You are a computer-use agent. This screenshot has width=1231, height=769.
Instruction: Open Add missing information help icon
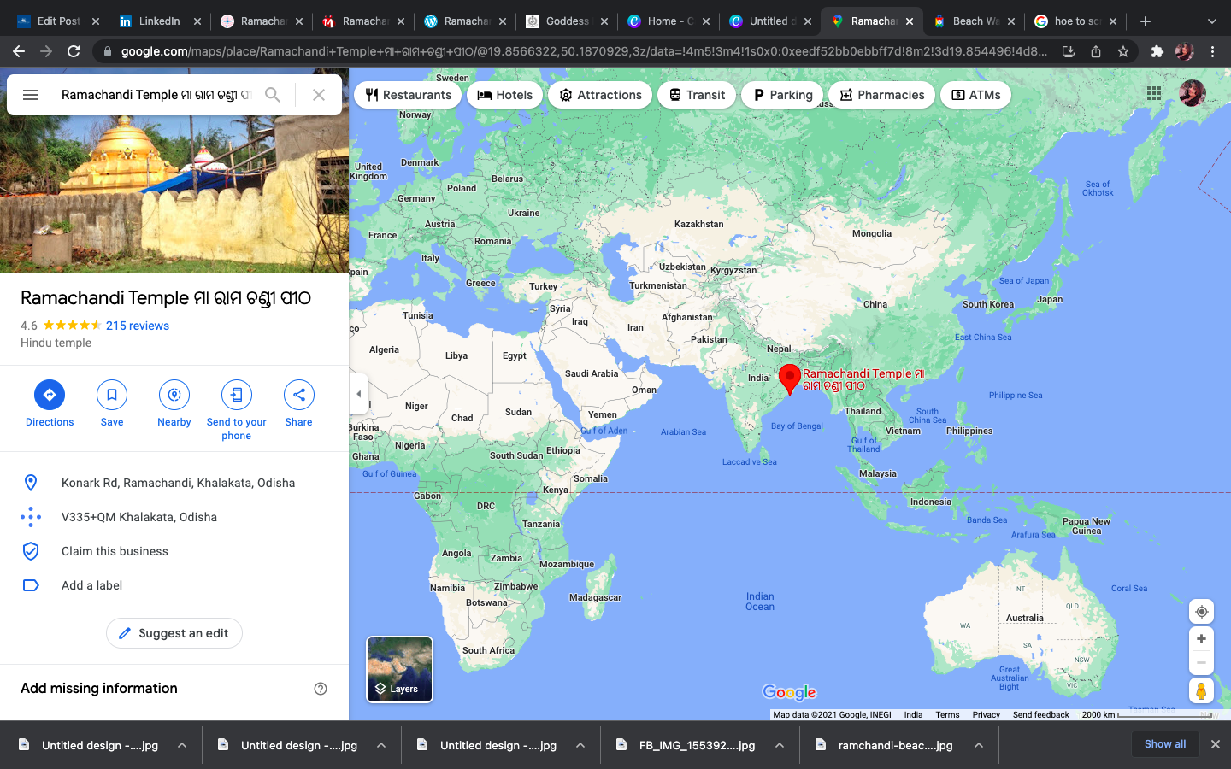click(321, 689)
